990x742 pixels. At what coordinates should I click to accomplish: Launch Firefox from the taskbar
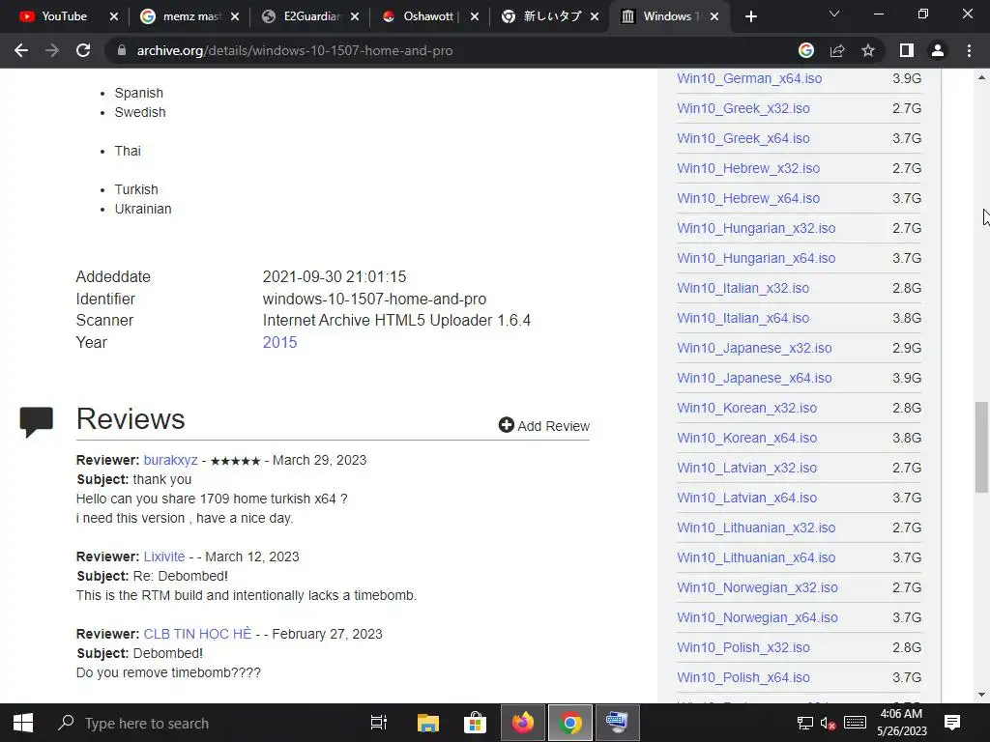[x=523, y=723]
